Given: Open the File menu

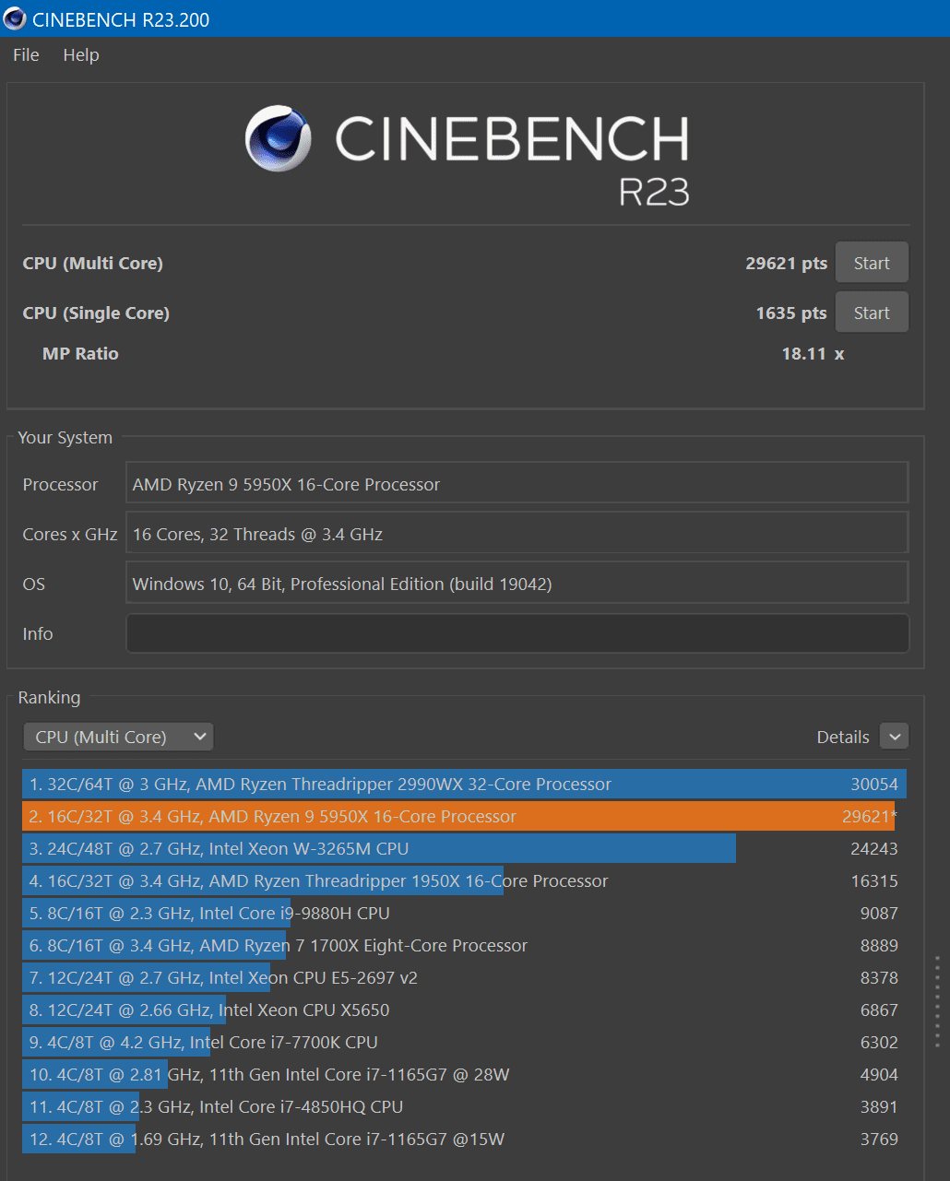Looking at the screenshot, I should pyautogui.click(x=26, y=55).
